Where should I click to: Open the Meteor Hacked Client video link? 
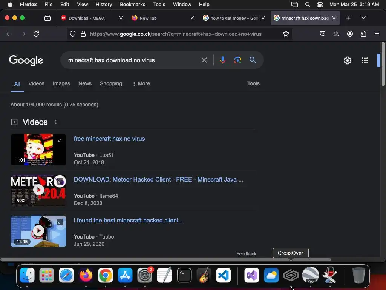coord(159,179)
